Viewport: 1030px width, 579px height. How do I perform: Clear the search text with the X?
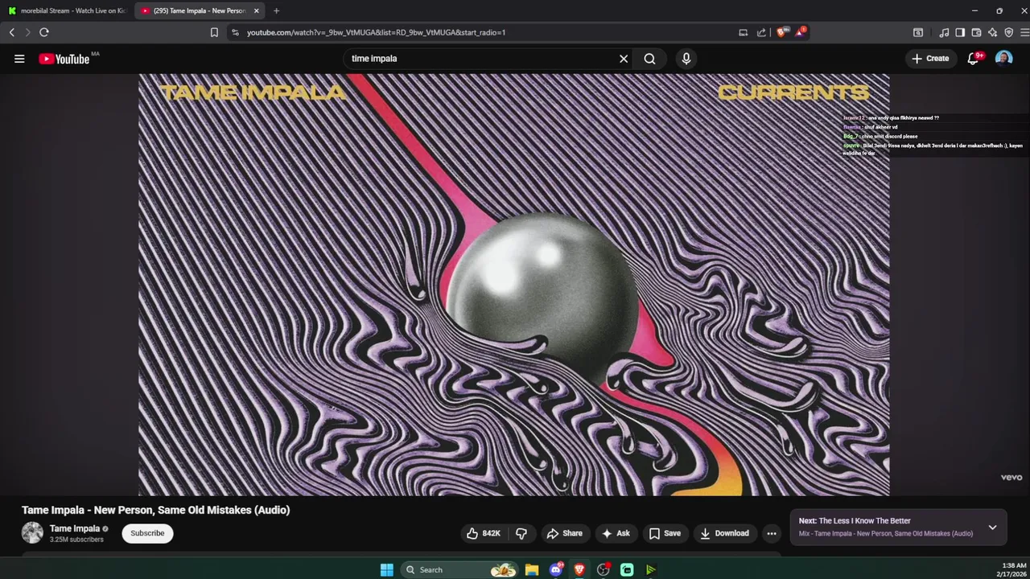click(624, 59)
